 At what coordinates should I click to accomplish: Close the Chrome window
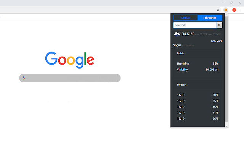pos(240,3)
